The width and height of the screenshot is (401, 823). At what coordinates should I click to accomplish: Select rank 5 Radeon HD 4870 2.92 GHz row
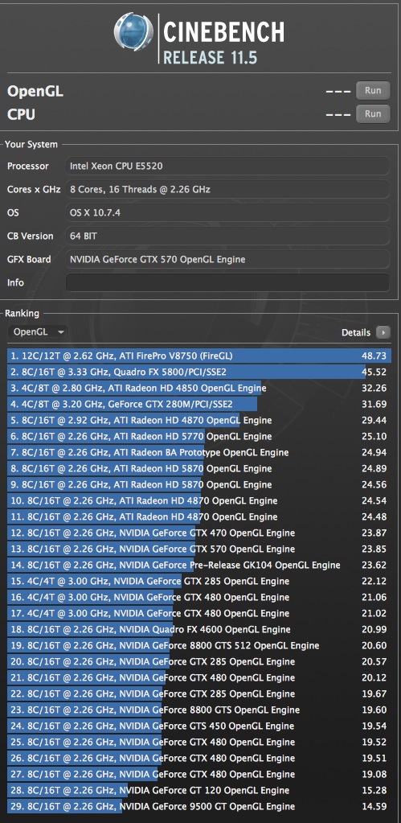[x=199, y=420]
